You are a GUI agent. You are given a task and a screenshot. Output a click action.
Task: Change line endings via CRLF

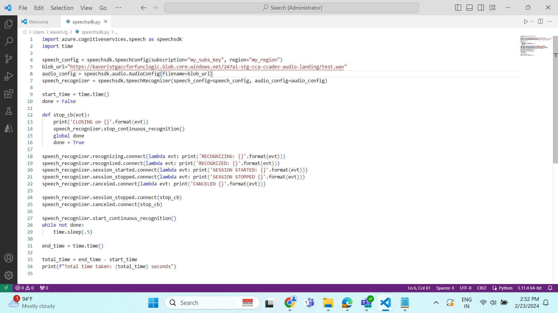482,288
